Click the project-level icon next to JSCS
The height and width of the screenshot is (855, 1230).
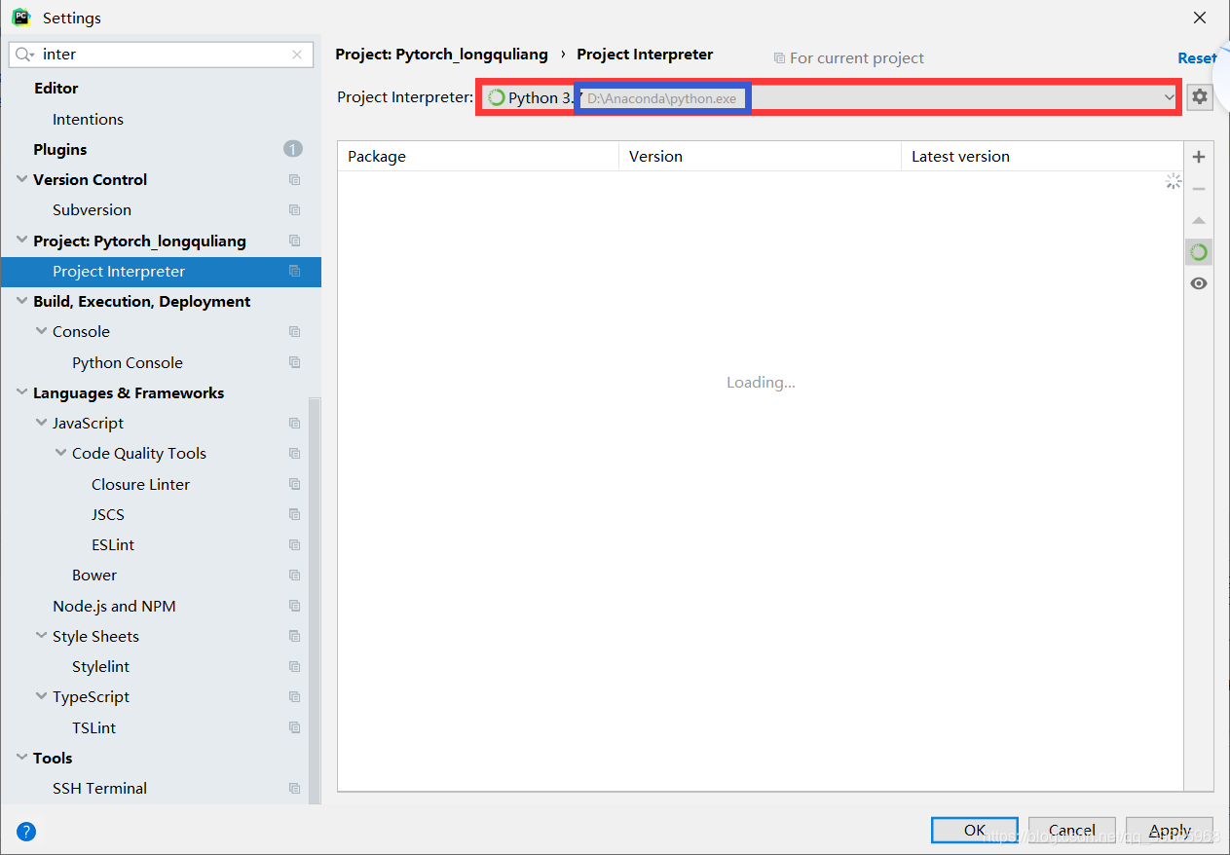point(294,514)
